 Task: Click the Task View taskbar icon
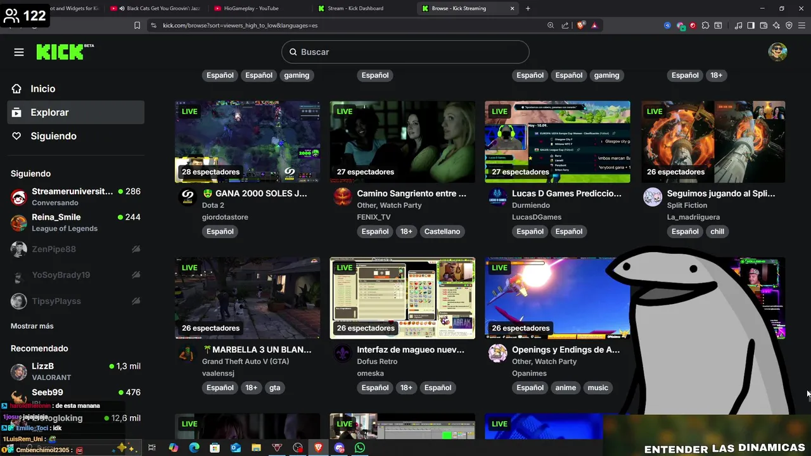[152, 448]
